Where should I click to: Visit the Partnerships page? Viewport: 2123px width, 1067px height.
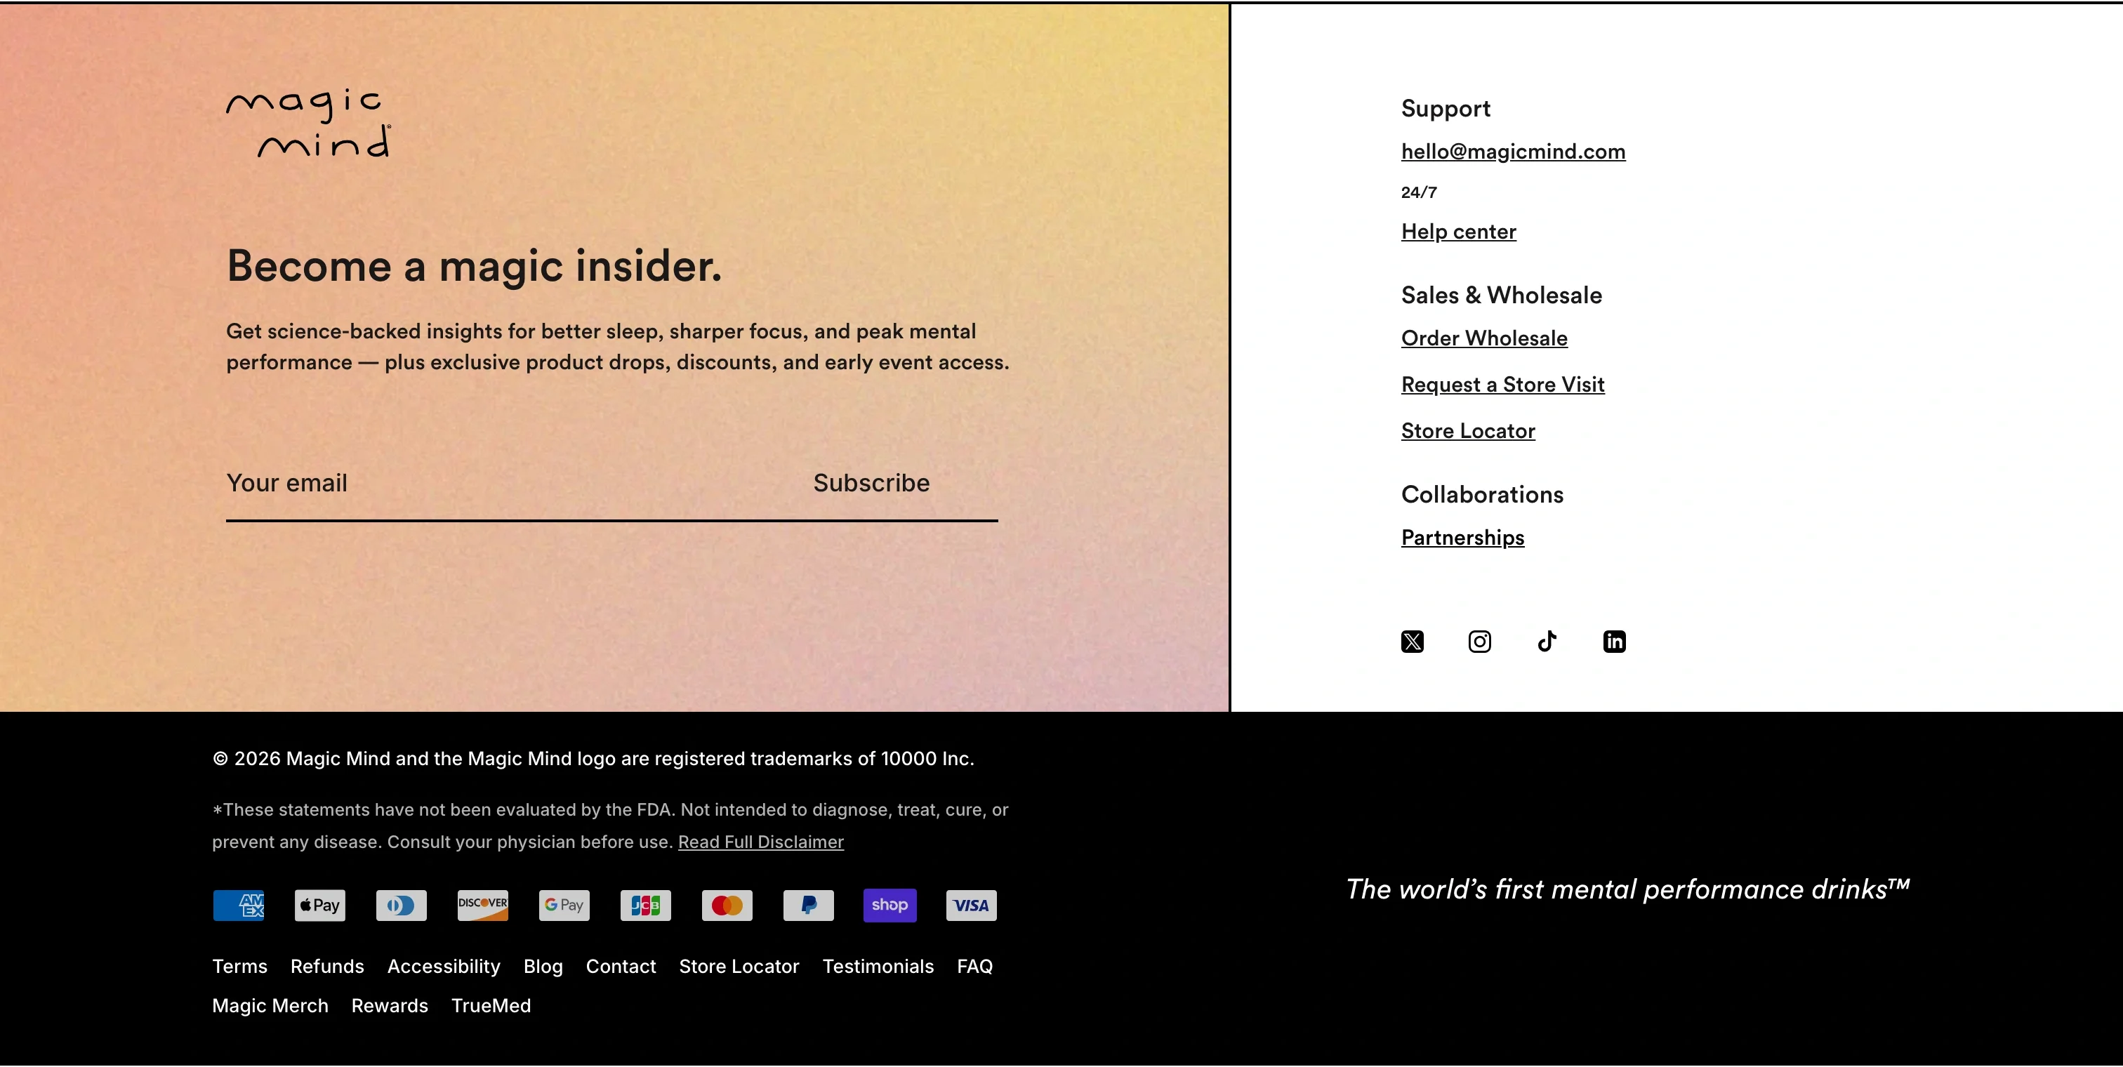coord(1462,536)
